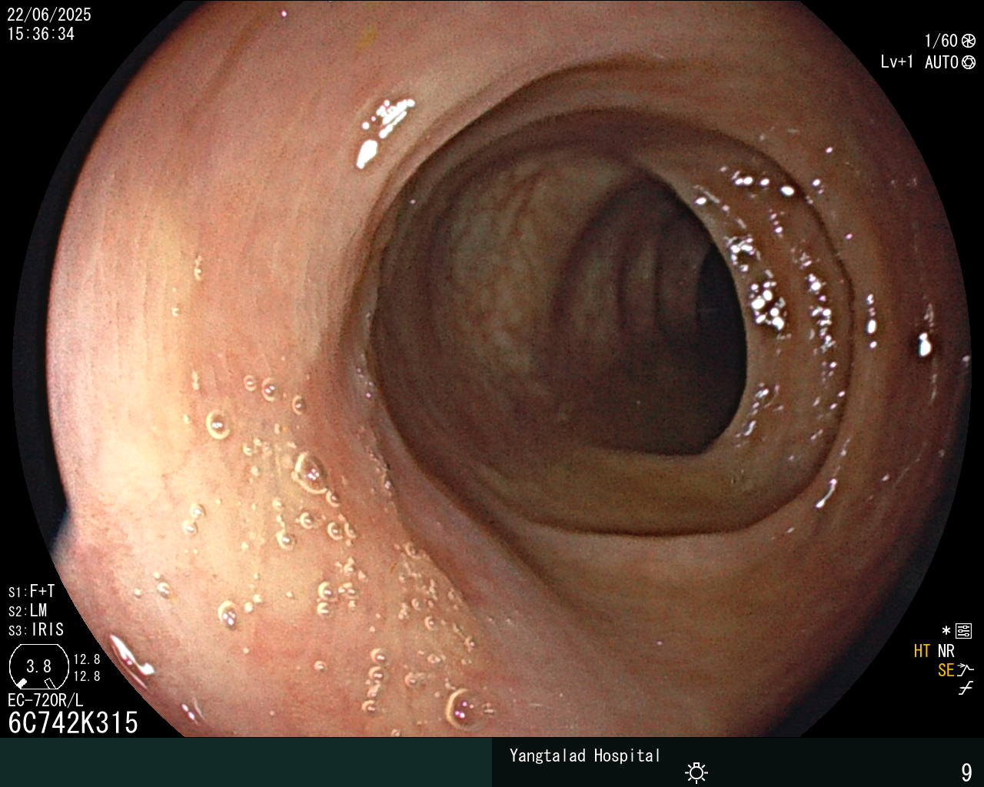Click the brightness sun icon in bottom bar
984x787 pixels.
pyautogui.click(x=696, y=772)
